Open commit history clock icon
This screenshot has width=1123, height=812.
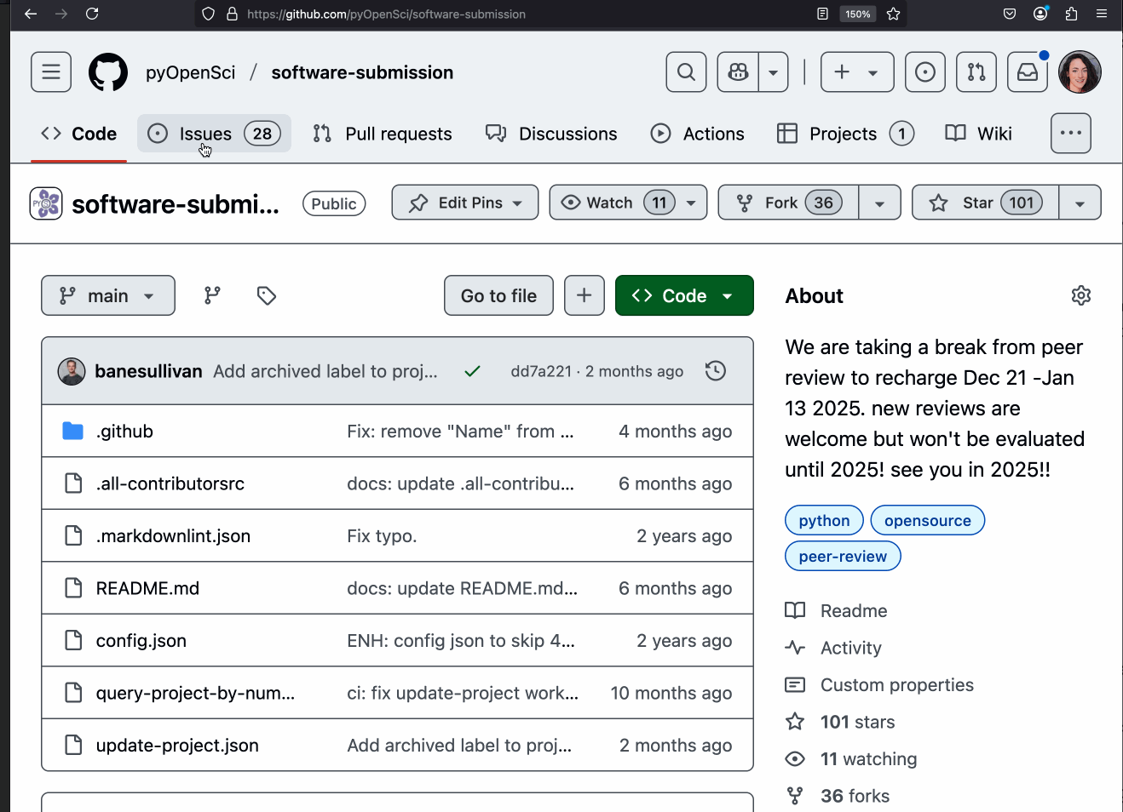[x=716, y=371]
